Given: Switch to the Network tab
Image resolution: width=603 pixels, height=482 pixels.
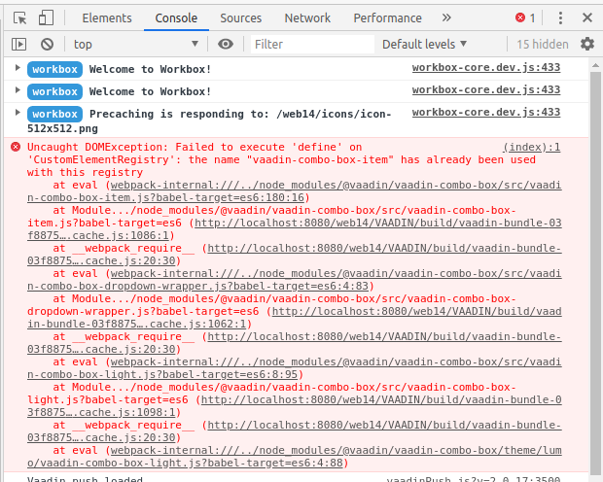Looking at the screenshot, I should coord(307,17).
